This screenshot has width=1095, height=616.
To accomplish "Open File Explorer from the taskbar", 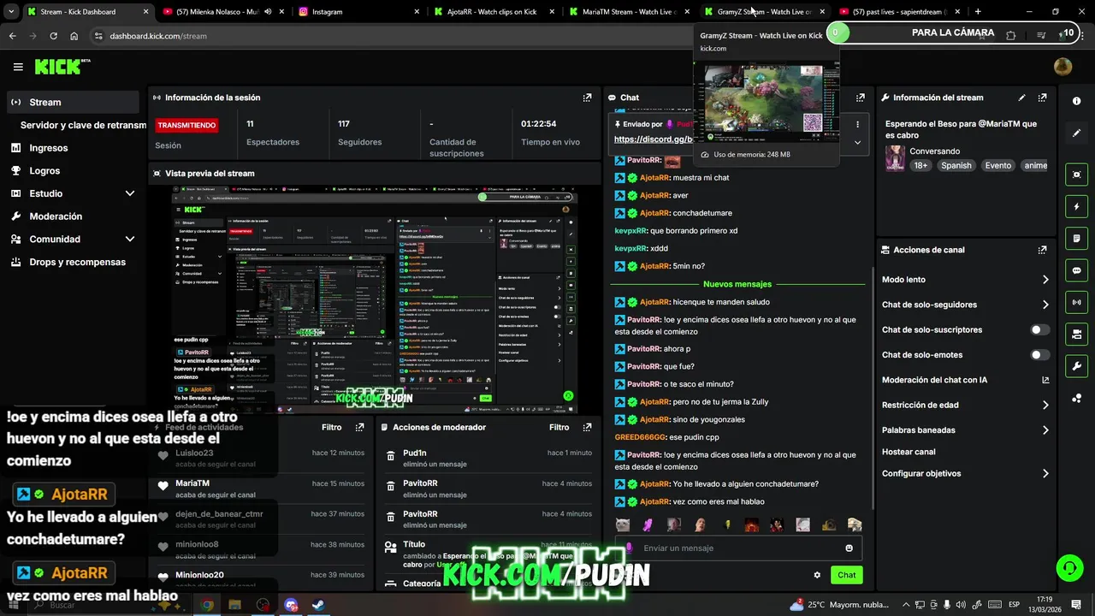I will [x=234, y=605].
